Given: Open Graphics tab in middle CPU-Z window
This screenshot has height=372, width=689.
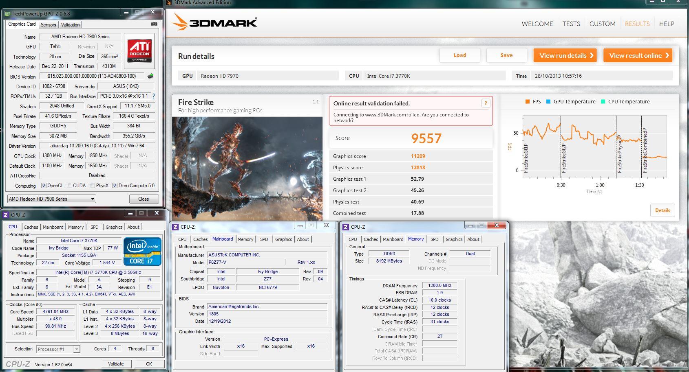Looking at the screenshot, I should click(284, 239).
